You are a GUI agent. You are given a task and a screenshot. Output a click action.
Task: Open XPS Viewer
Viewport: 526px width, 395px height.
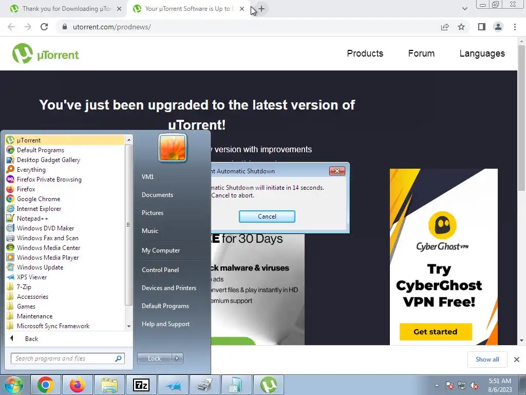click(65, 276)
